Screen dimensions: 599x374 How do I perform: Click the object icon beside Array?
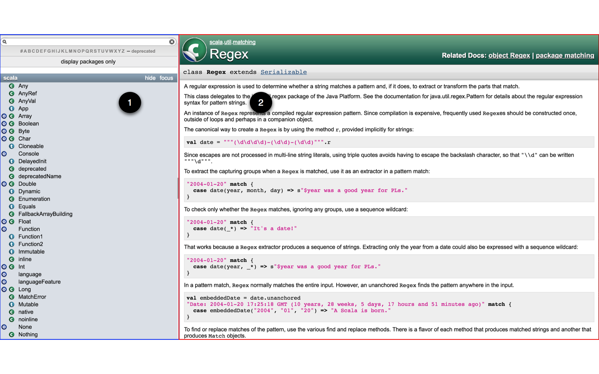pyautogui.click(x=4, y=116)
